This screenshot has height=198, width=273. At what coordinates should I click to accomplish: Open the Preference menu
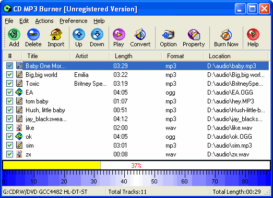pos(74,21)
